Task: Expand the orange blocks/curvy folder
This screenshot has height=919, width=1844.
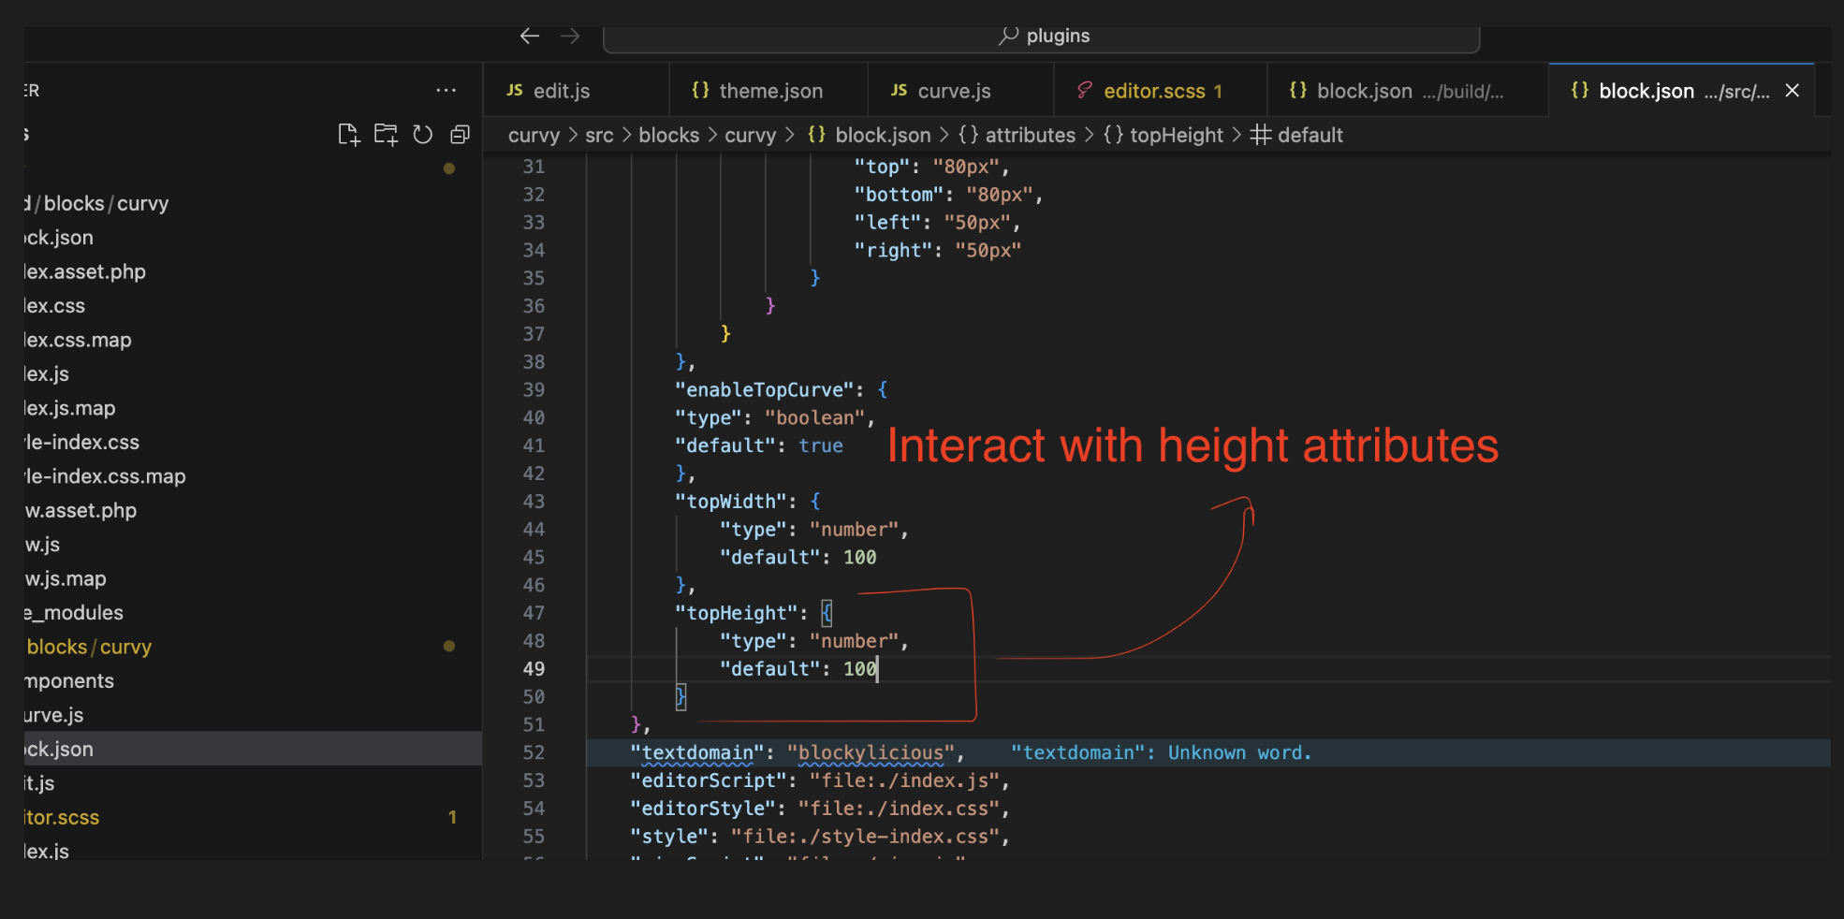Action: pos(253,647)
